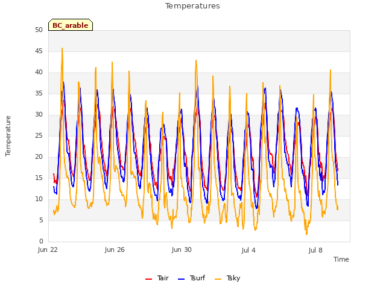Toggle the Tsky series in the legend
The height and width of the screenshot is (290, 386).
227,279
